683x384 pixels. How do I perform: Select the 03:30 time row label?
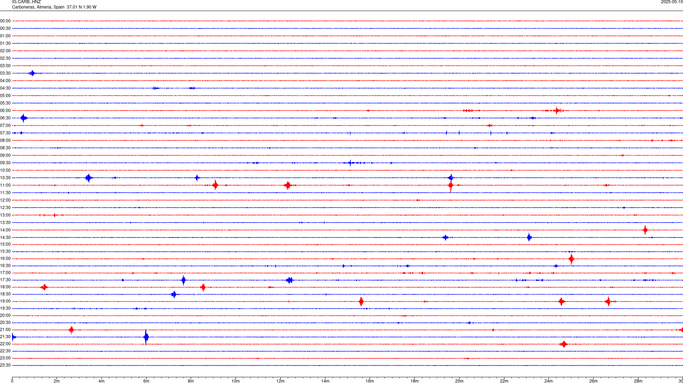tap(5, 73)
